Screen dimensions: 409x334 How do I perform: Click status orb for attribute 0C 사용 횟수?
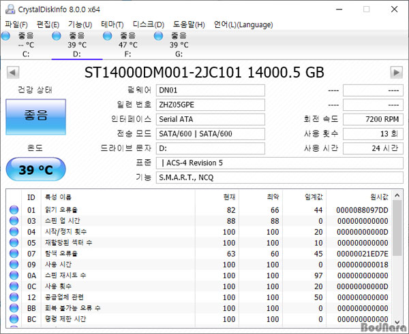[14, 286]
